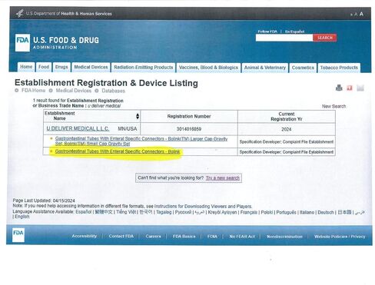Click the Try a new search link
Screen dimensions: 375x285
point(223,178)
